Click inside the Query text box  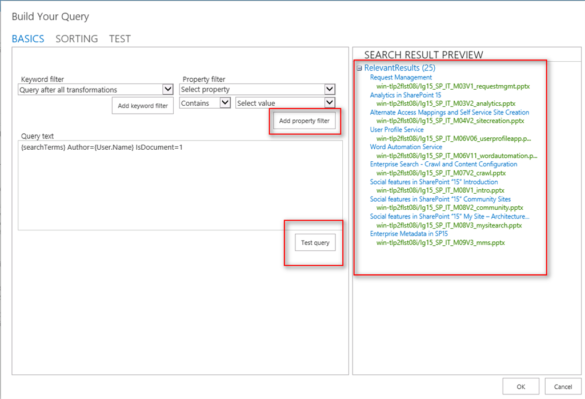tap(180, 185)
